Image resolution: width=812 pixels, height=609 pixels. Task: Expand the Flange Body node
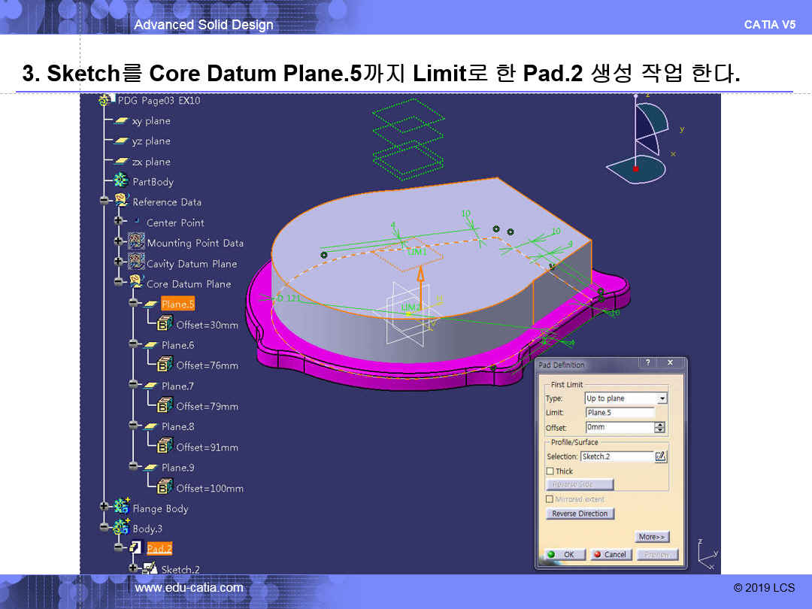coord(104,507)
